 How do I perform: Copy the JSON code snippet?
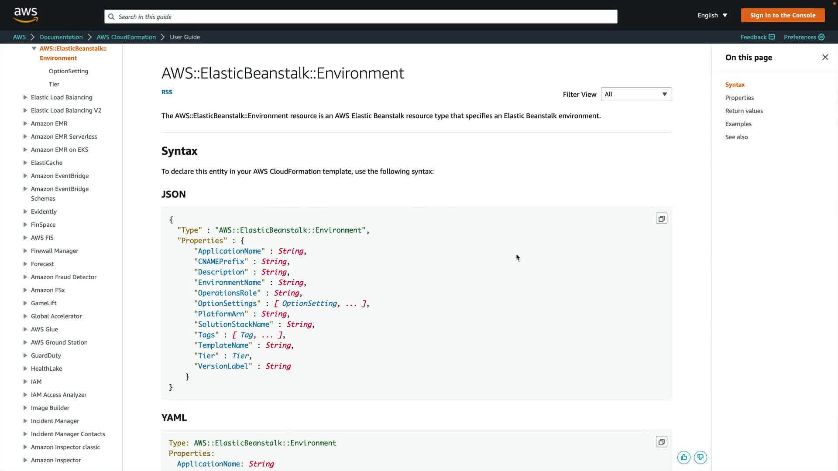coord(661,218)
